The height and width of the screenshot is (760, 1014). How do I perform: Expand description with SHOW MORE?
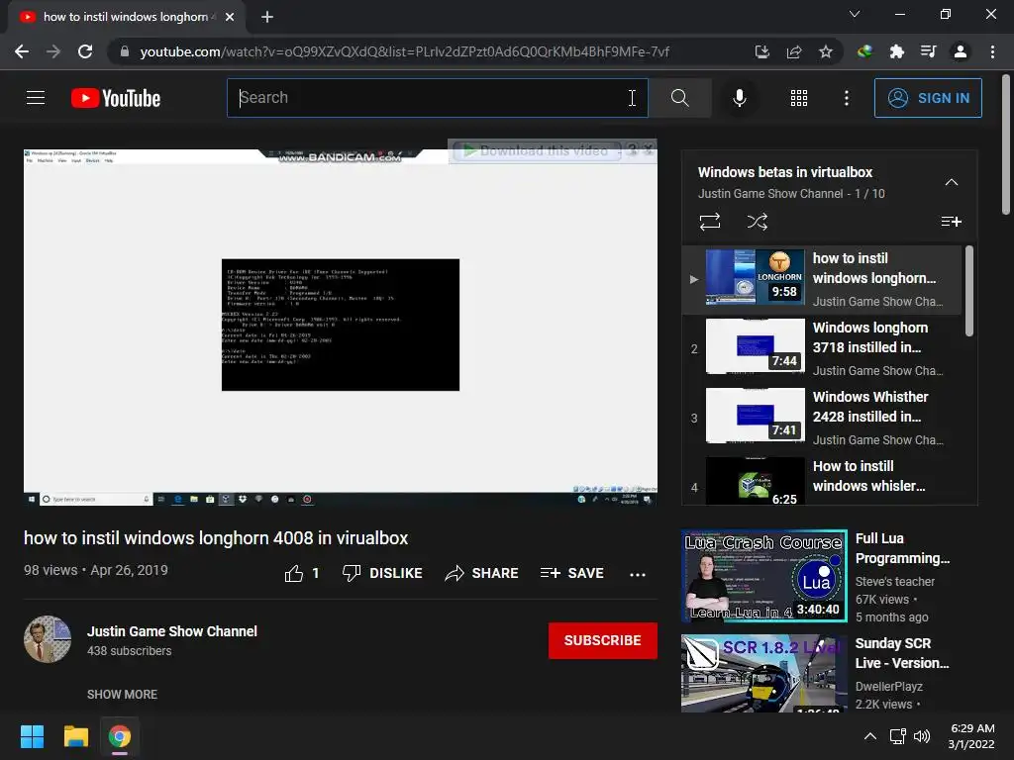(x=122, y=694)
